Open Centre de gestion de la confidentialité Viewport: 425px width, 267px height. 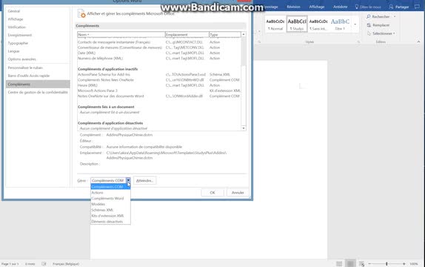click(x=38, y=93)
